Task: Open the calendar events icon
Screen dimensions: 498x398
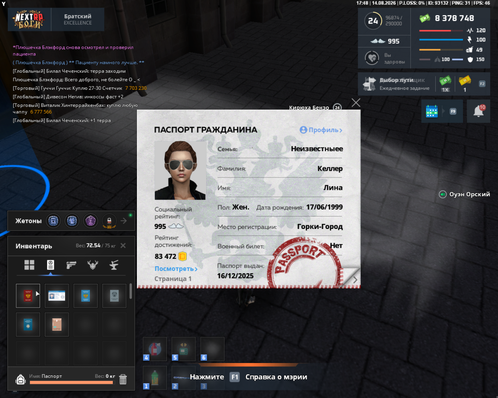Action: coord(432,111)
